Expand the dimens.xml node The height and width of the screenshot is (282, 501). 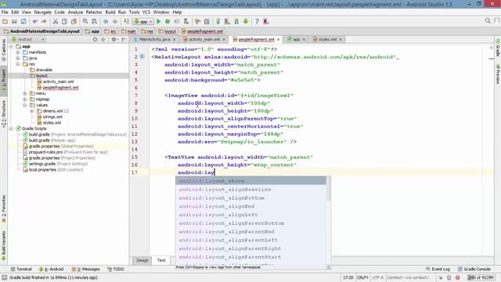point(32,111)
